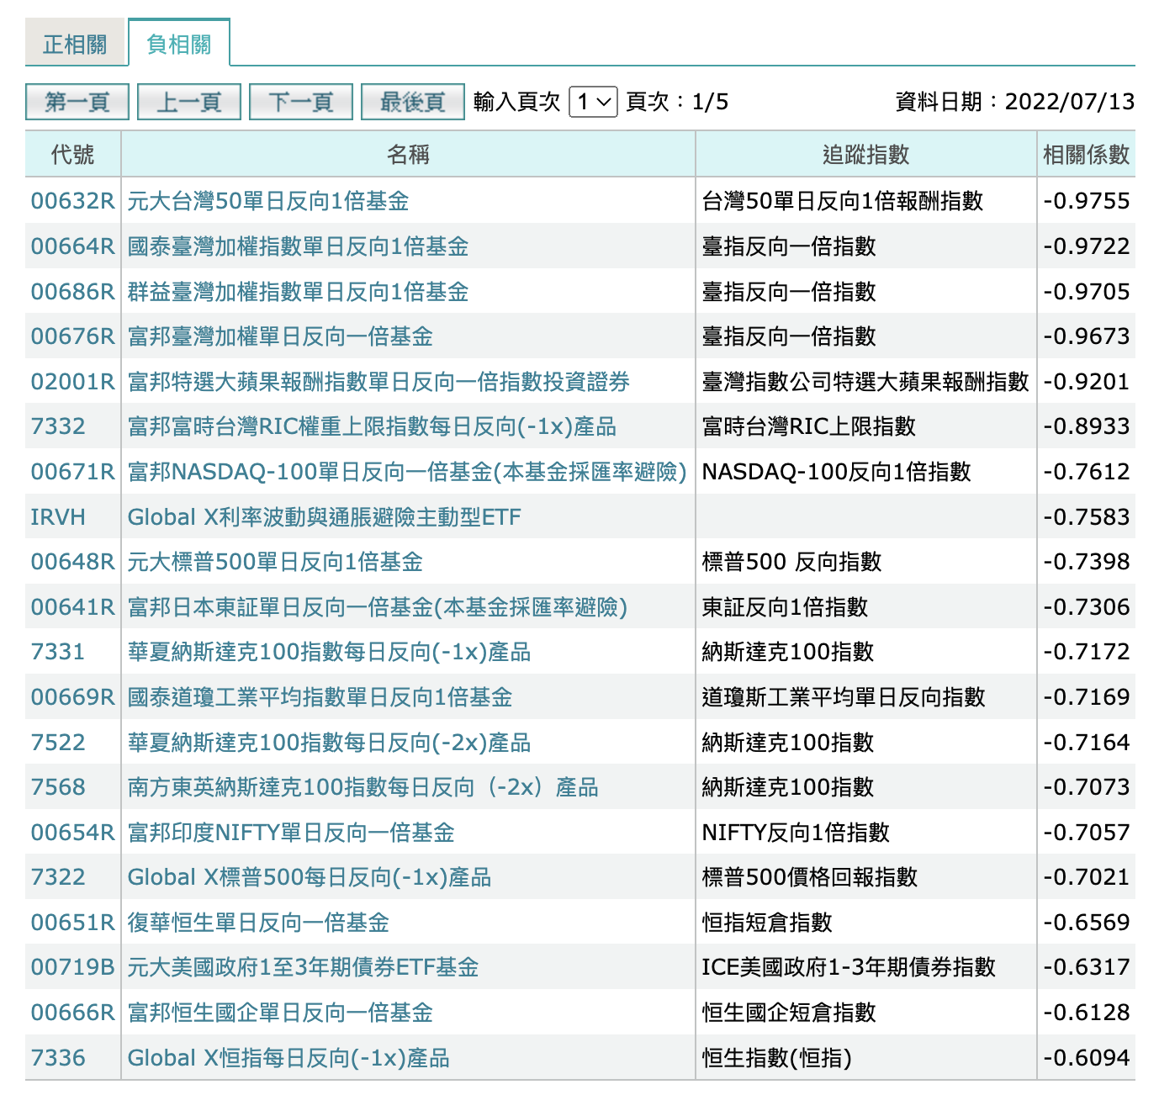The width and height of the screenshot is (1159, 1095).
Task: Select the 負相關 tab
Action: 178,44
